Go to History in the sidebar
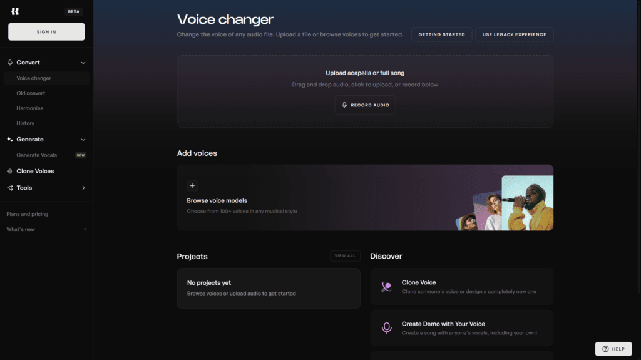Screen dimensions: 641x360 [x=25, y=123]
